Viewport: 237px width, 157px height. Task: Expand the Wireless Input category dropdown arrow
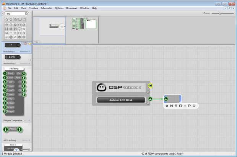pos(29,64)
